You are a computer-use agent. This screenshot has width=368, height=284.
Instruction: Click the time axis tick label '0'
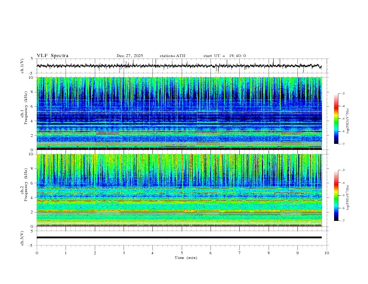click(37, 253)
